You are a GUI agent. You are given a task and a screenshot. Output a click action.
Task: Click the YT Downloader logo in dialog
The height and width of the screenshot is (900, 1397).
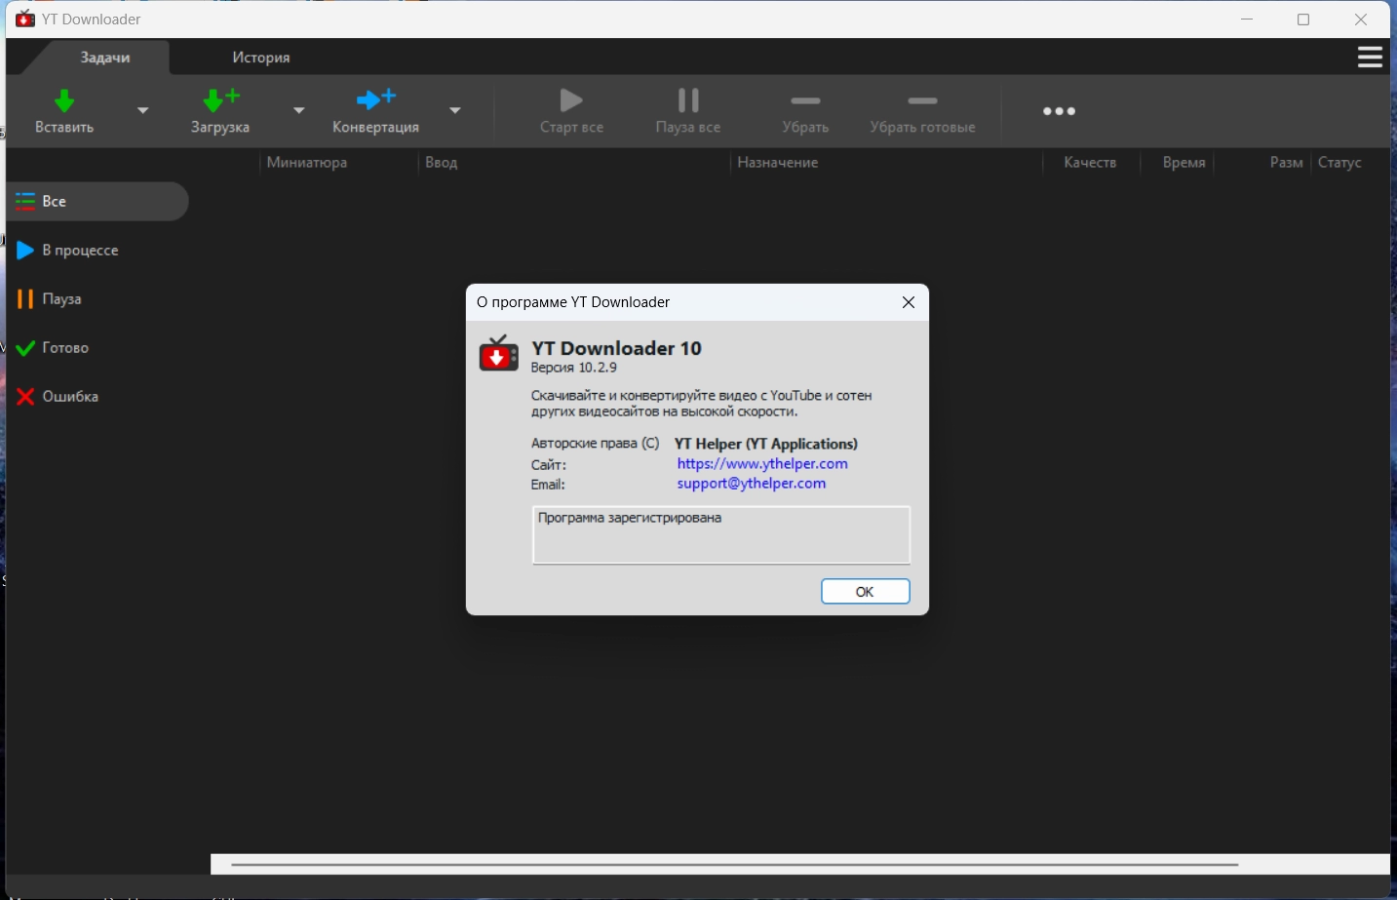[498, 353]
